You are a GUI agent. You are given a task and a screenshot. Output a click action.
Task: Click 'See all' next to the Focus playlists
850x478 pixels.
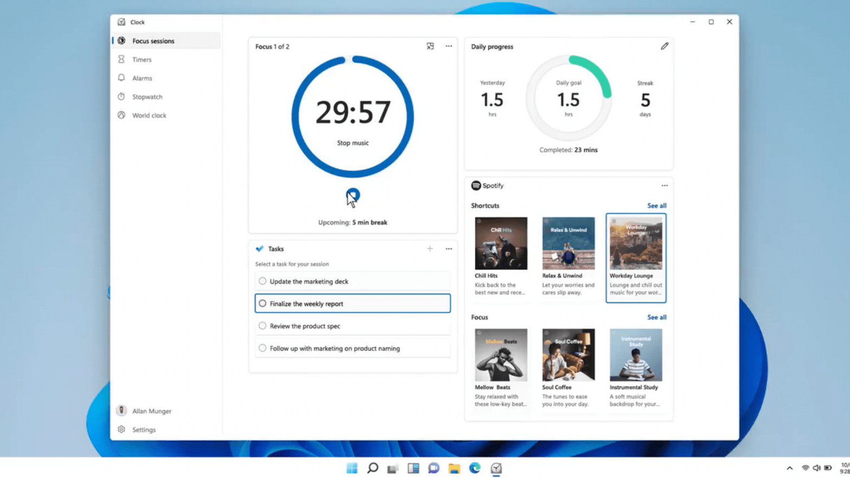click(656, 317)
